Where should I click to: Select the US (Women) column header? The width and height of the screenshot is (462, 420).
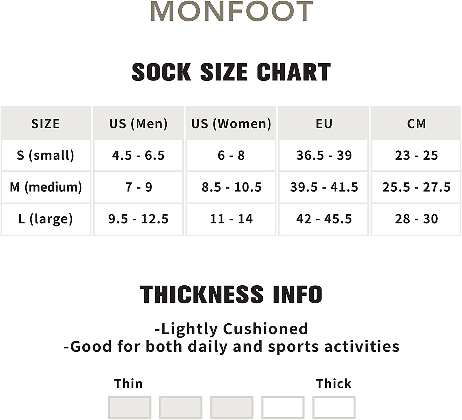pyautogui.click(x=231, y=124)
